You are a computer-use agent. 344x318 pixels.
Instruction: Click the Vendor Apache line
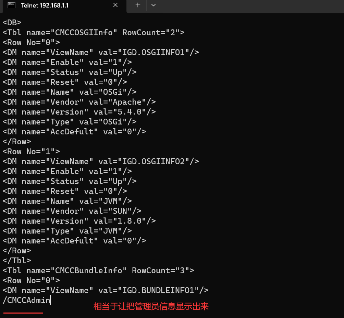79,102
